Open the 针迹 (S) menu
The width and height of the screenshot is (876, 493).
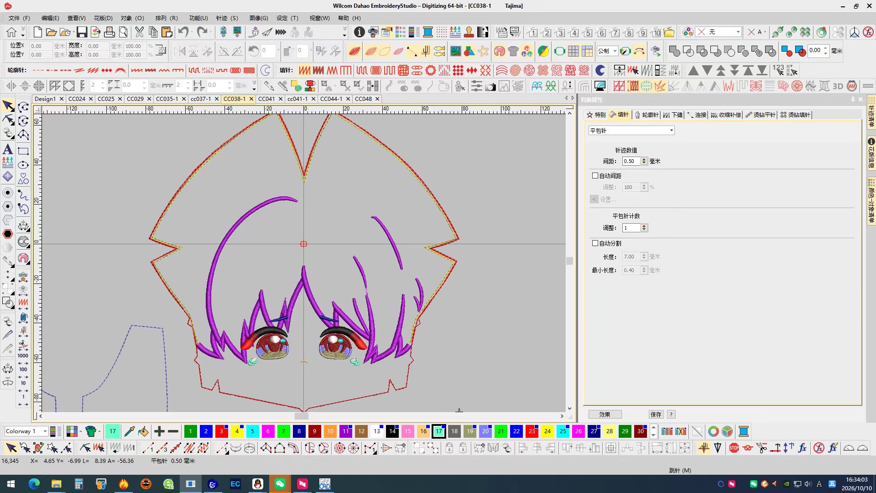tap(227, 18)
